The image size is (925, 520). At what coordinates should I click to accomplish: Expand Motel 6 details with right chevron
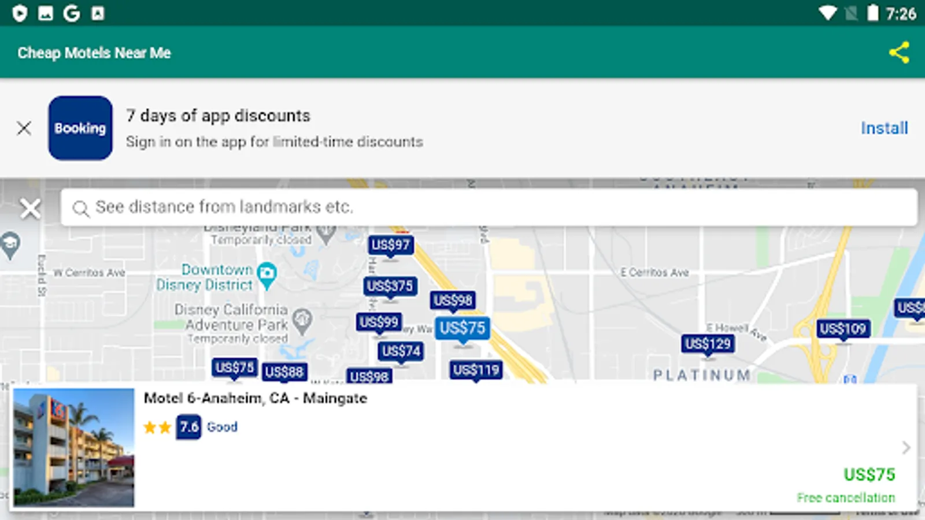point(906,448)
